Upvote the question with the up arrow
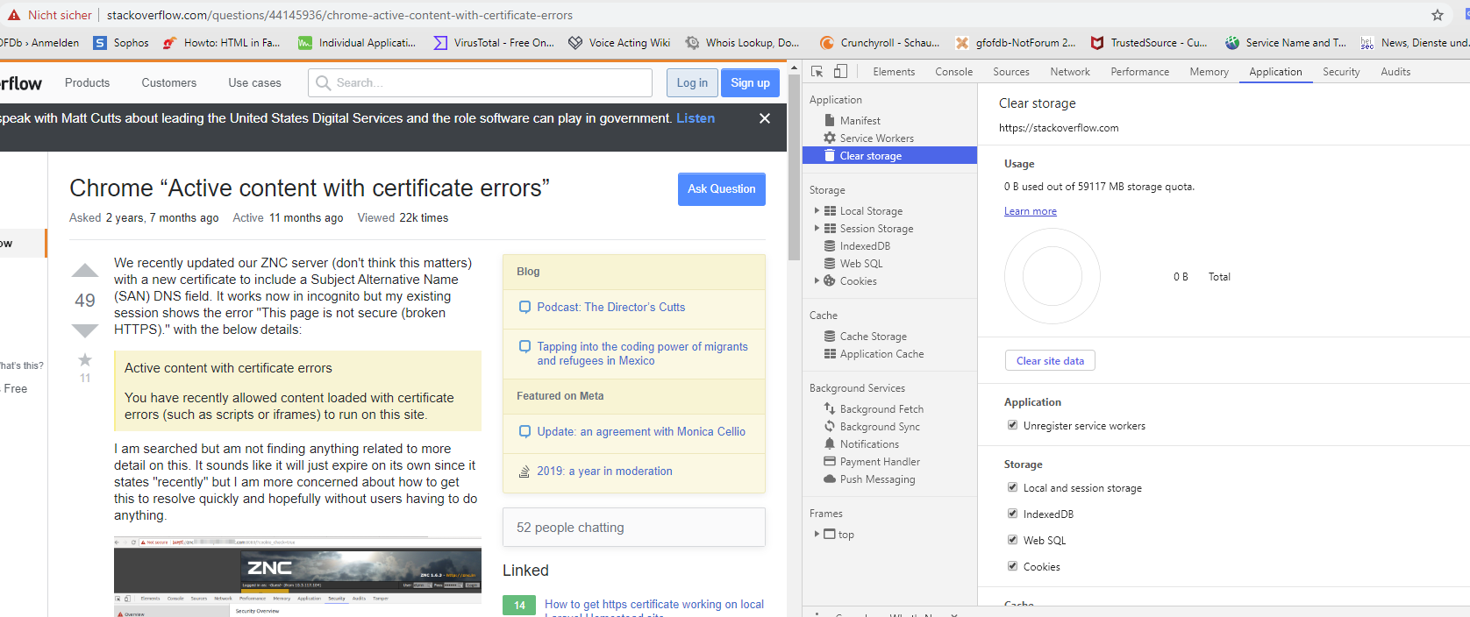The height and width of the screenshot is (617, 1470). tap(85, 271)
